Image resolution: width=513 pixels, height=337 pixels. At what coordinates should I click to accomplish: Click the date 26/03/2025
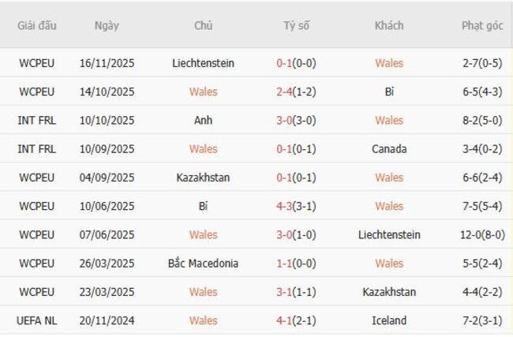point(107,264)
